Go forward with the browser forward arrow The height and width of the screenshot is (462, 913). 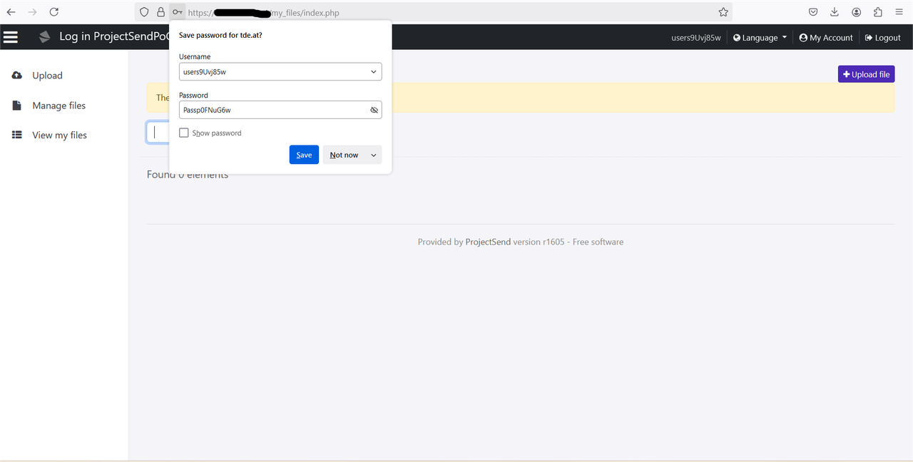click(x=32, y=12)
